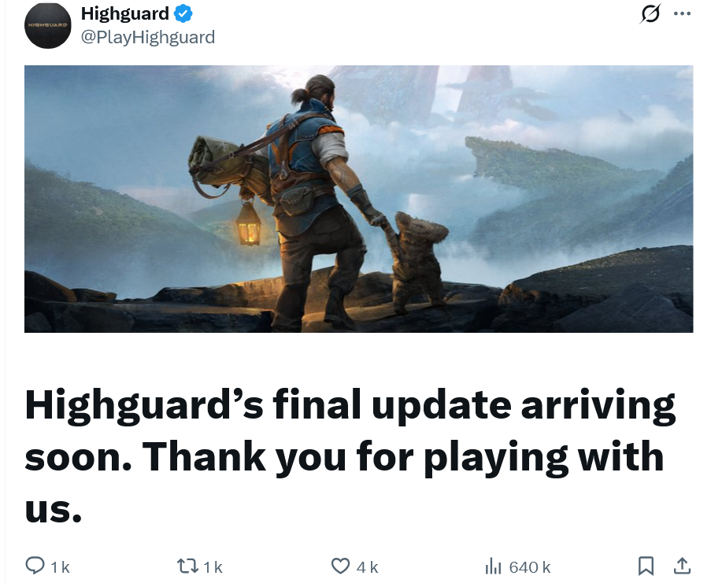The height and width of the screenshot is (583, 711).
Task: Open the Highguard profile avatar
Action: click(x=47, y=25)
